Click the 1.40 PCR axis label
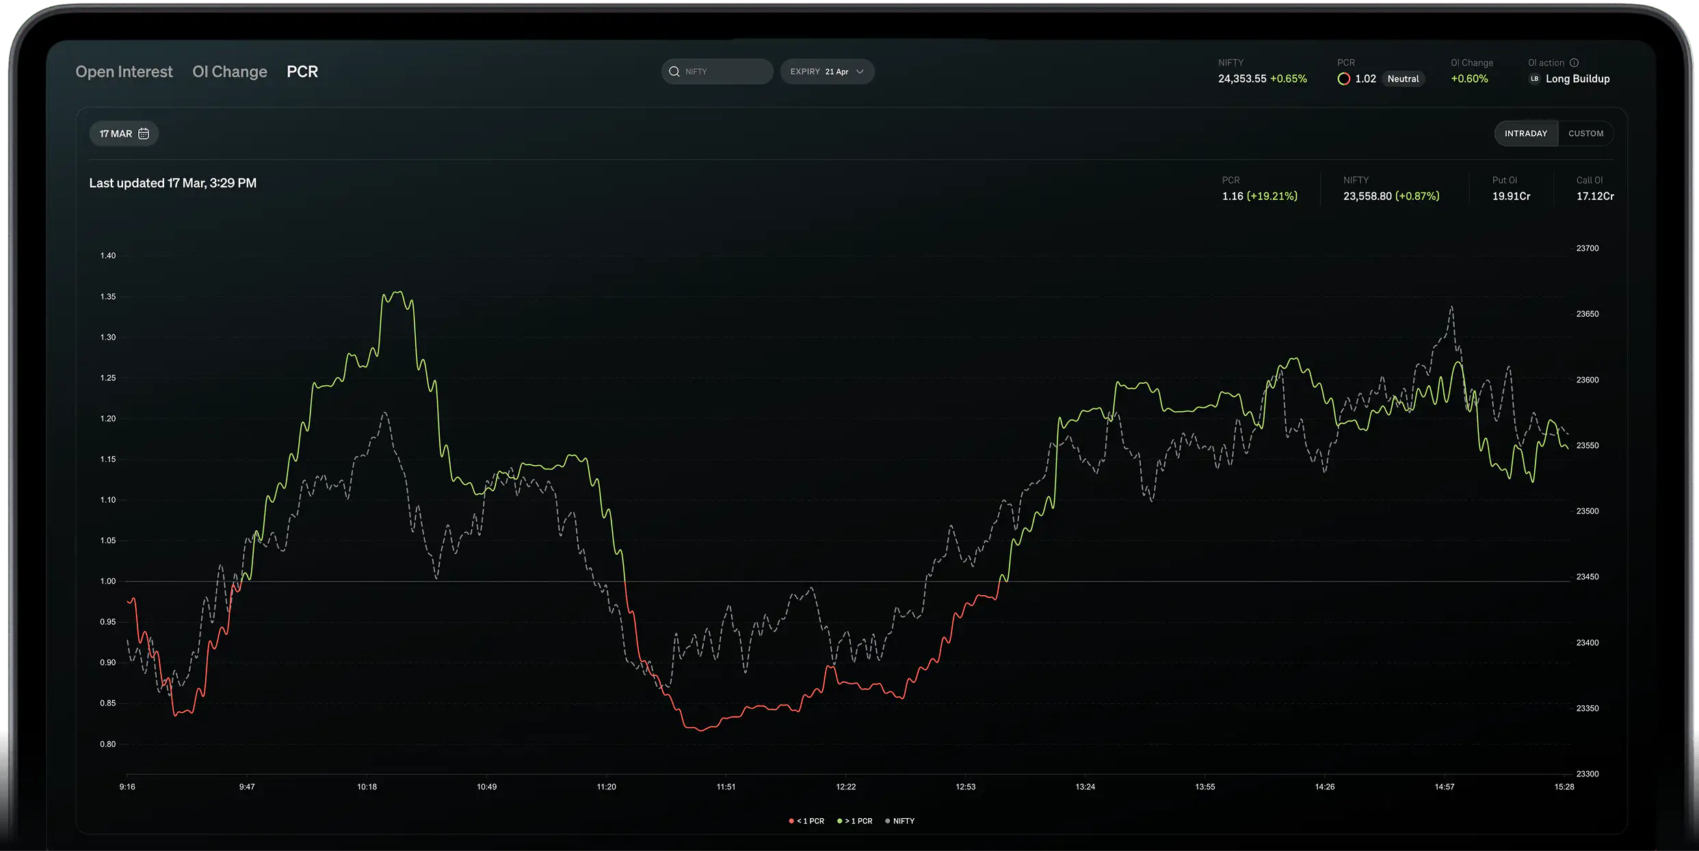Screen dimensions: 1699x851 click(x=108, y=256)
